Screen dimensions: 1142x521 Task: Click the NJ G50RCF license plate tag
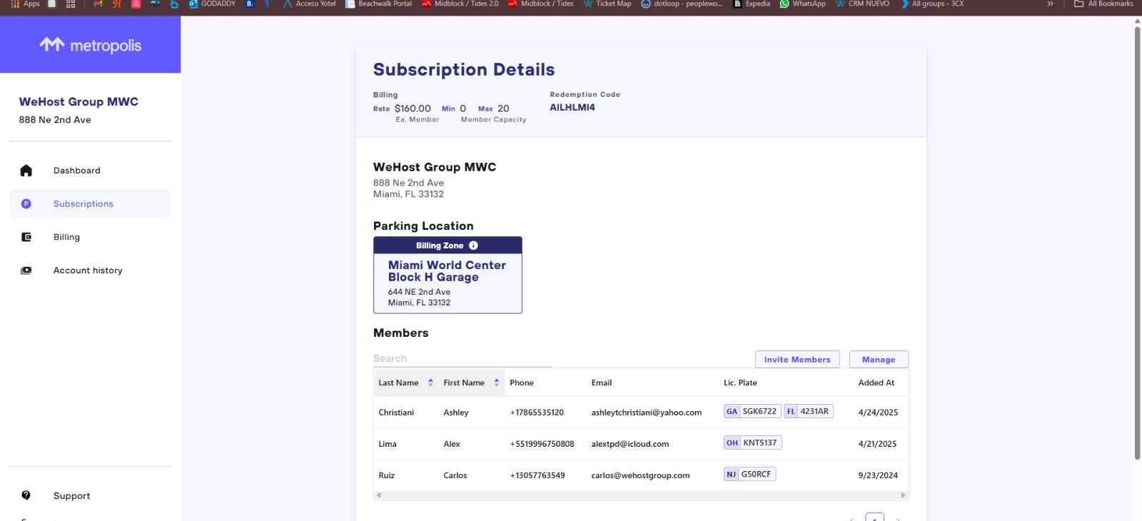[x=750, y=474]
